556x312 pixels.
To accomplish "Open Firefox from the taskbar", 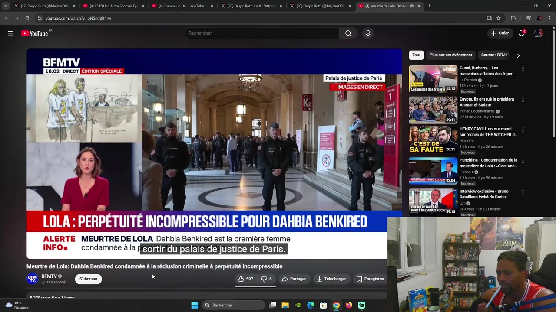I will [x=349, y=305].
